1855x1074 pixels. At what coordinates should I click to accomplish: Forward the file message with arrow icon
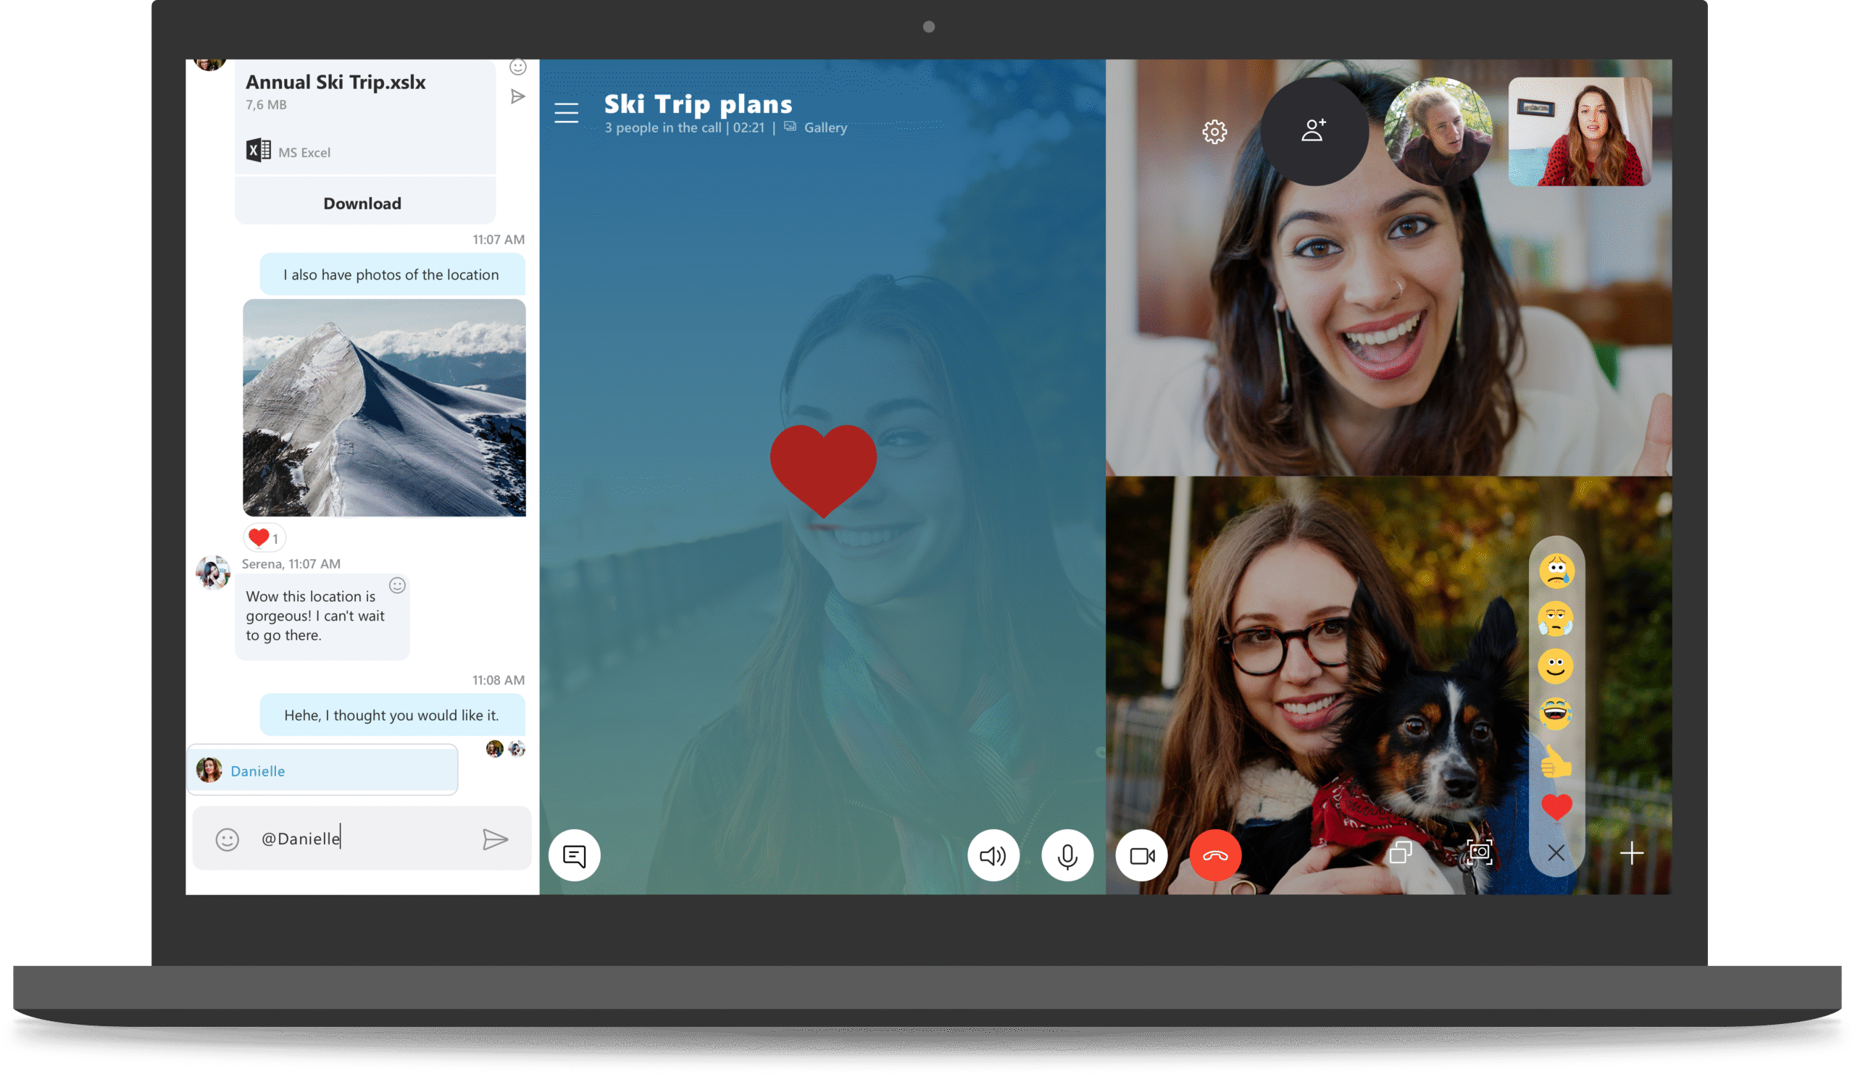click(x=517, y=96)
